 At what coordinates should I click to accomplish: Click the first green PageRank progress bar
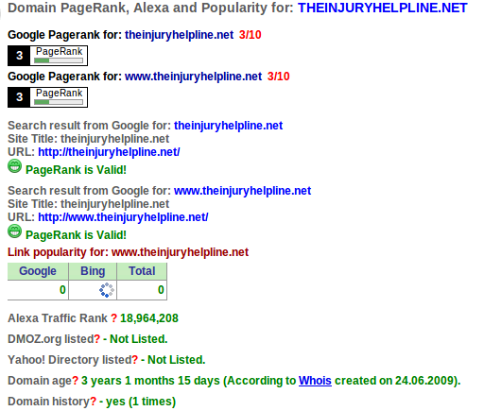click(59, 60)
